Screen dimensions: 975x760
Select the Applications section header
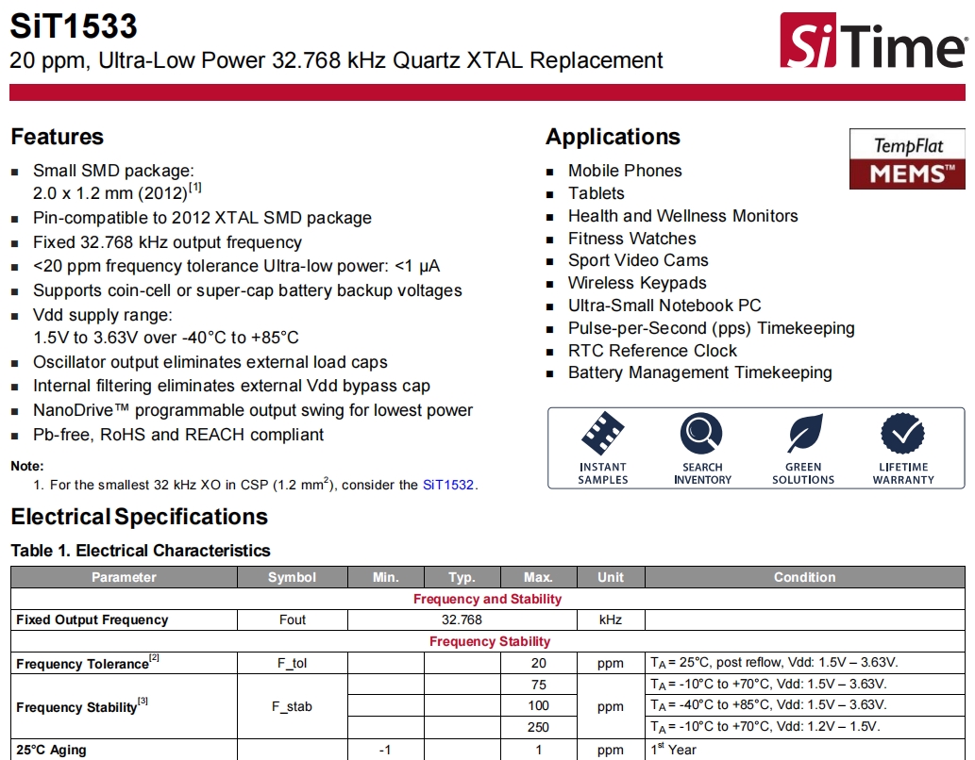click(614, 137)
